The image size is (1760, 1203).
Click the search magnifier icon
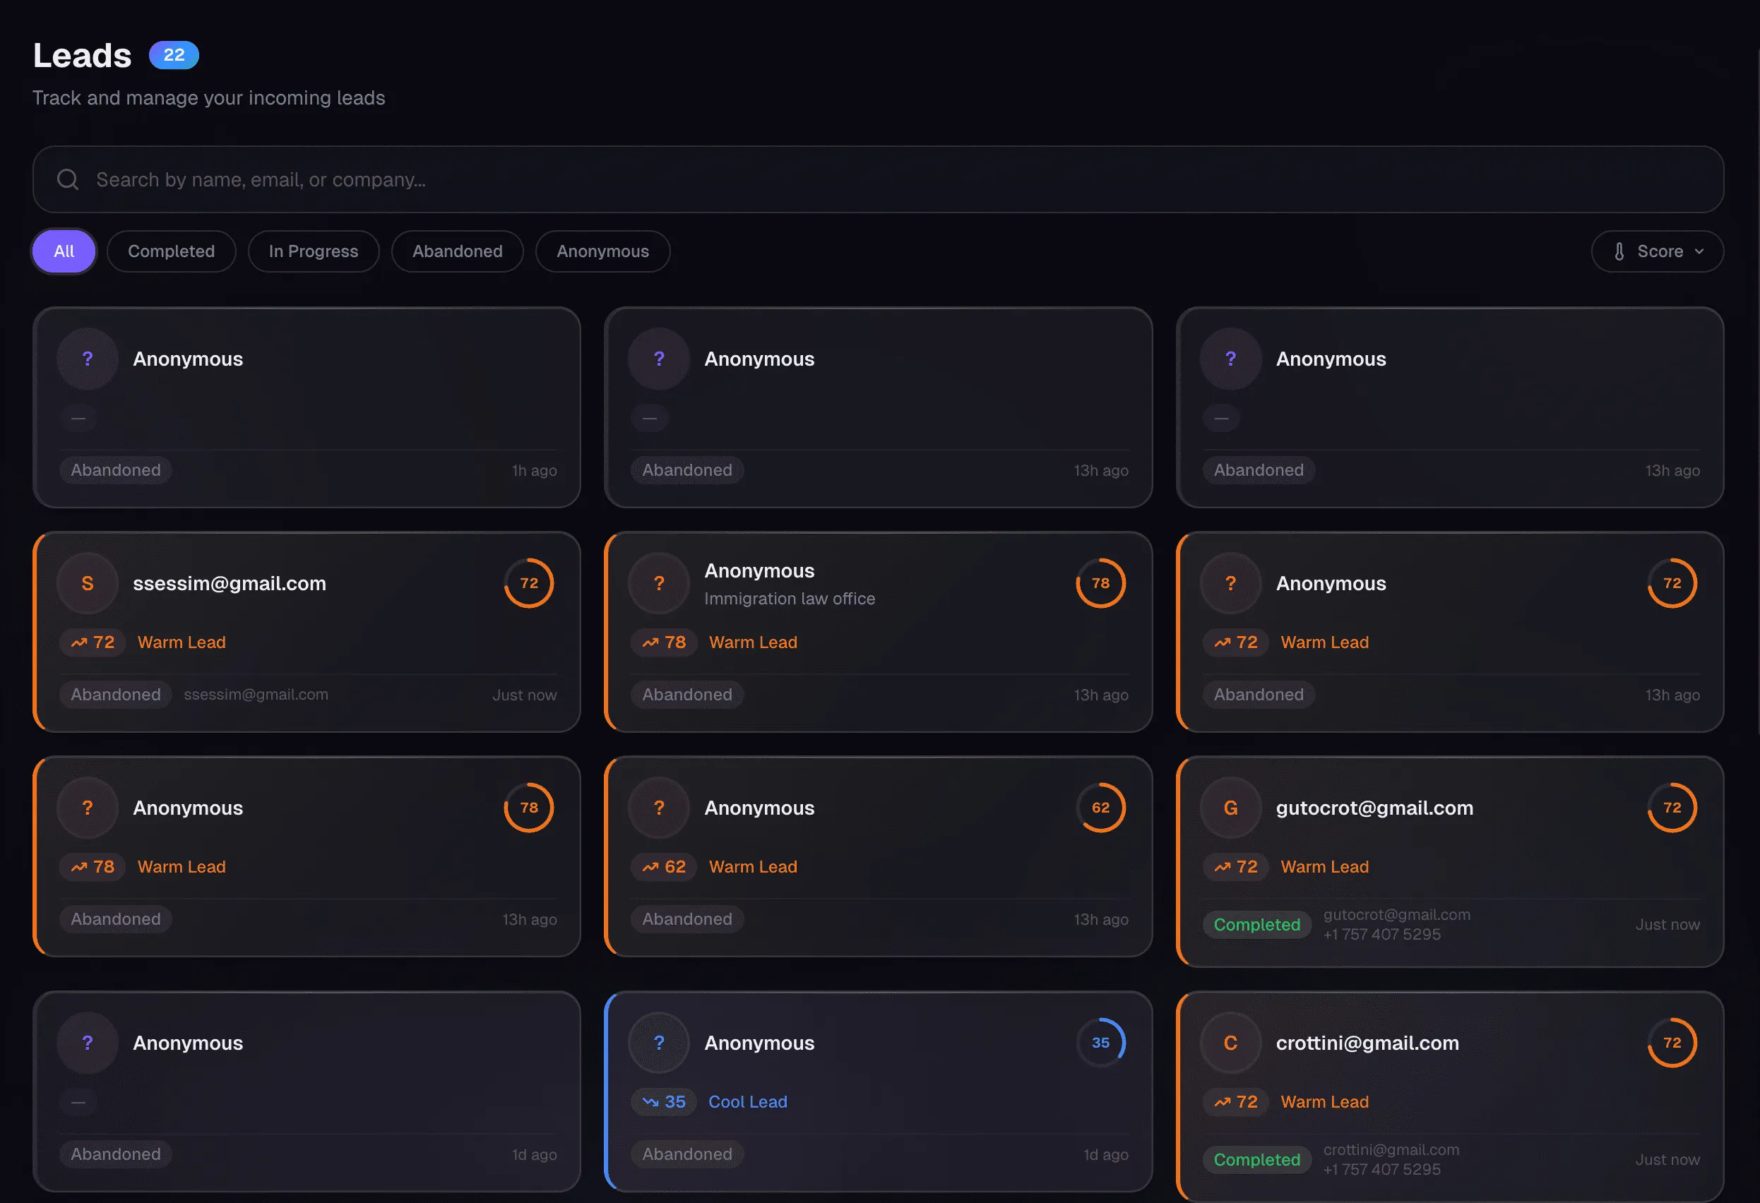coord(67,179)
